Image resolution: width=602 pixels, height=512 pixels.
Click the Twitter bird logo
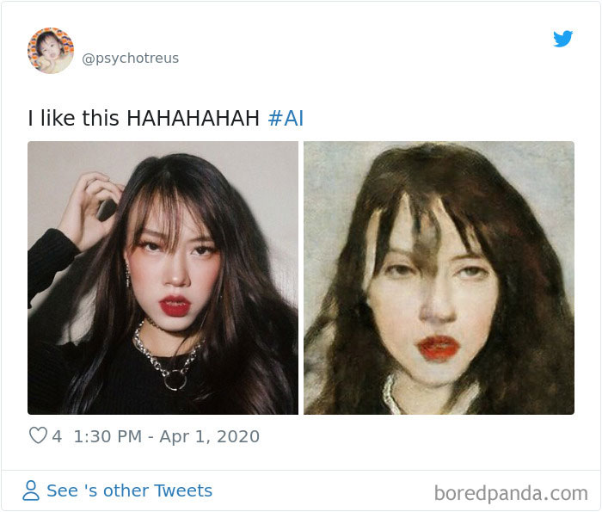[x=562, y=39]
